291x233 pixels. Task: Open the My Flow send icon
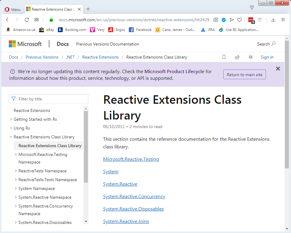[232, 20]
